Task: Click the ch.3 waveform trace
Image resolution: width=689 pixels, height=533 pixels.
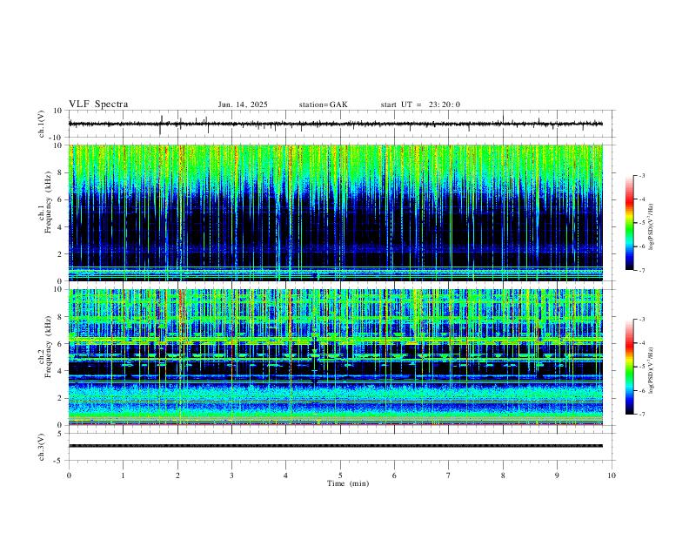Action: click(336, 446)
